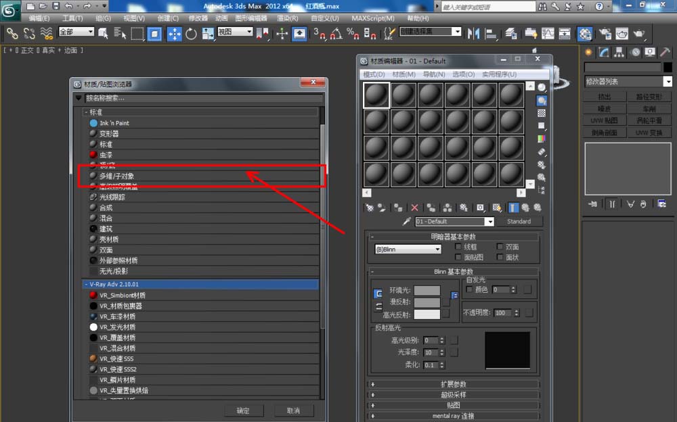
Task: Open the 渲染(R) menu
Action: (x=288, y=18)
